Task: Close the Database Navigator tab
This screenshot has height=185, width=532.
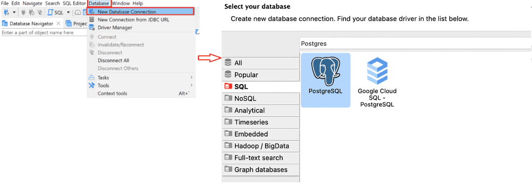Action: click(x=58, y=24)
